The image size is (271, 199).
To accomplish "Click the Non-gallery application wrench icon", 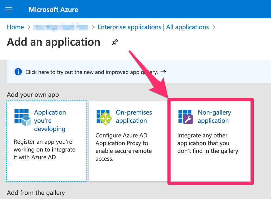I will click(x=186, y=117).
